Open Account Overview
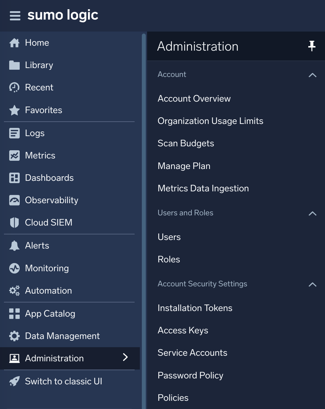 click(194, 99)
